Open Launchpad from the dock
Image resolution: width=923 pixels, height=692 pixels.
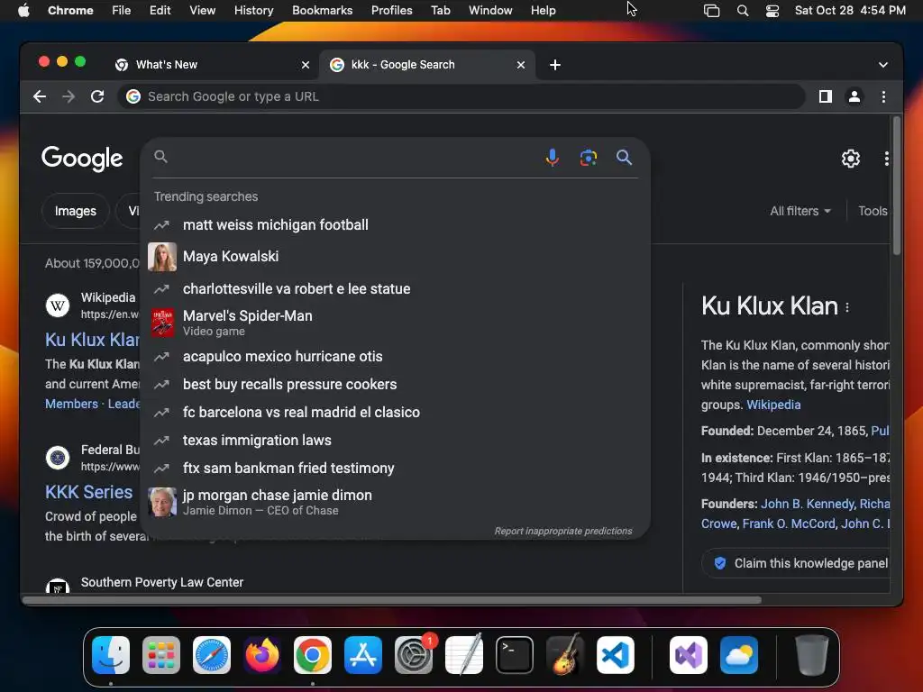(161, 655)
